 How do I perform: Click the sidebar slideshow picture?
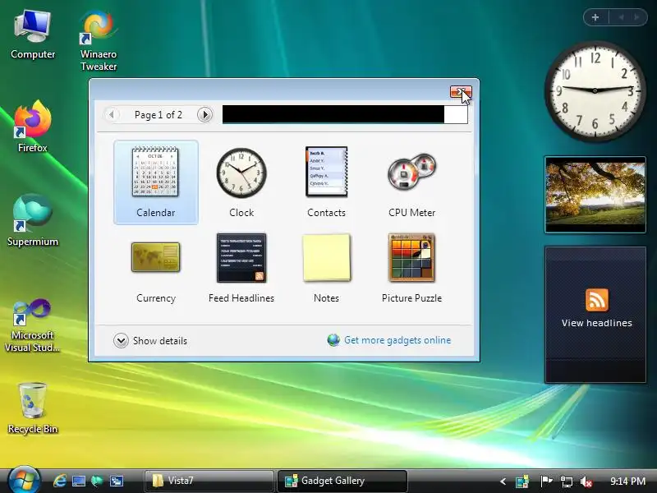595,195
